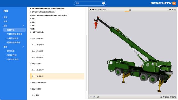Image resolution: width=178 pixels, height=100 pixels.
Task: Open the 概览 menu entry
Action: (6, 17)
